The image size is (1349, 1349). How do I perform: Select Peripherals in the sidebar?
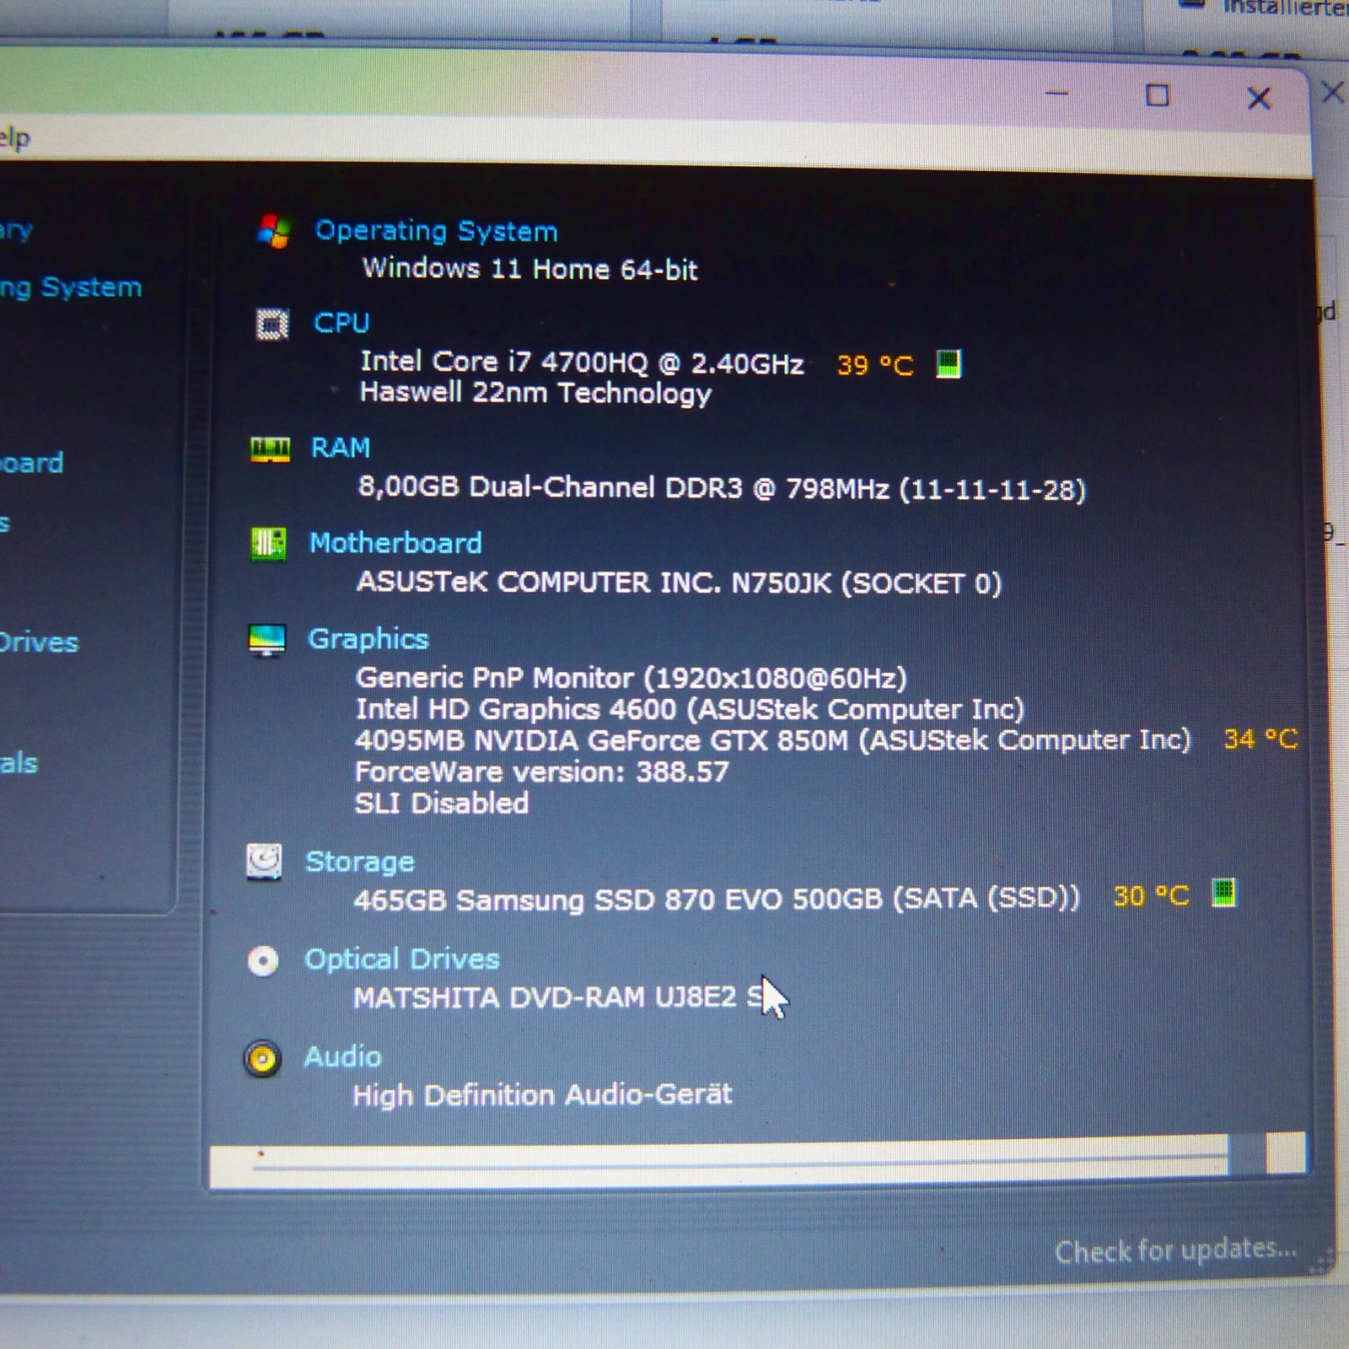point(18,764)
